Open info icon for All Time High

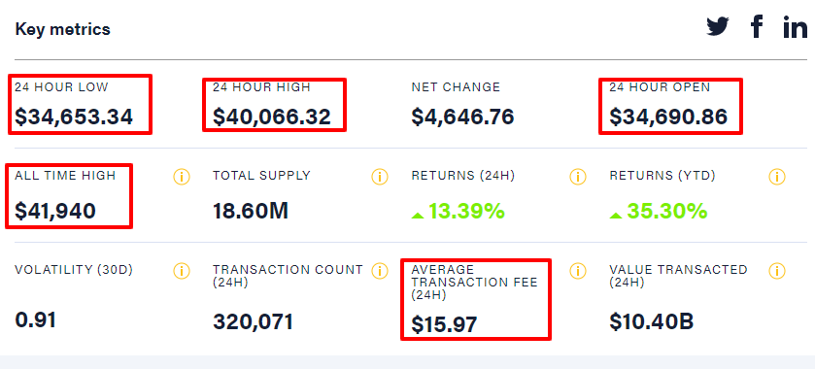182,177
